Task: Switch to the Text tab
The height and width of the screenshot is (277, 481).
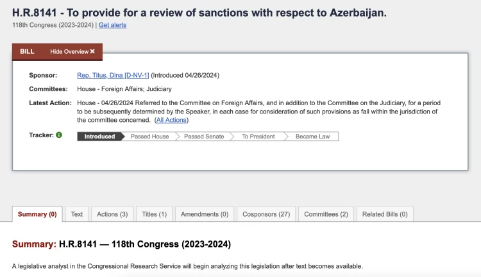Action: [x=77, y=214]
